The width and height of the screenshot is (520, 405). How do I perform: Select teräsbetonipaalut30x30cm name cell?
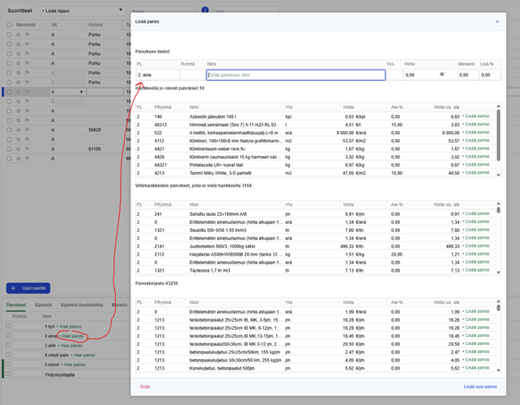236,344
